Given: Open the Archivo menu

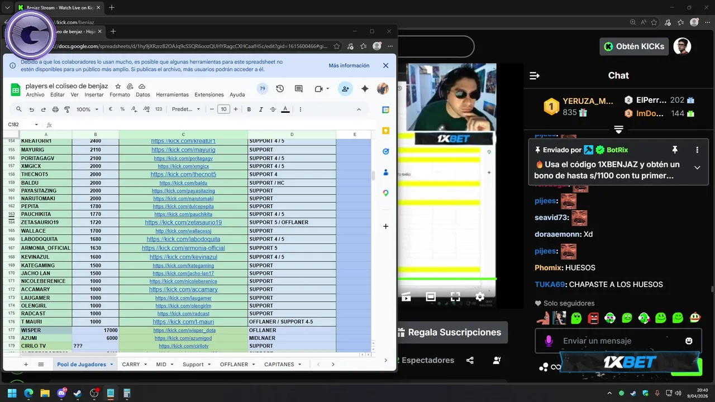Looking at the screenshot, I should (x=35, y=94).
